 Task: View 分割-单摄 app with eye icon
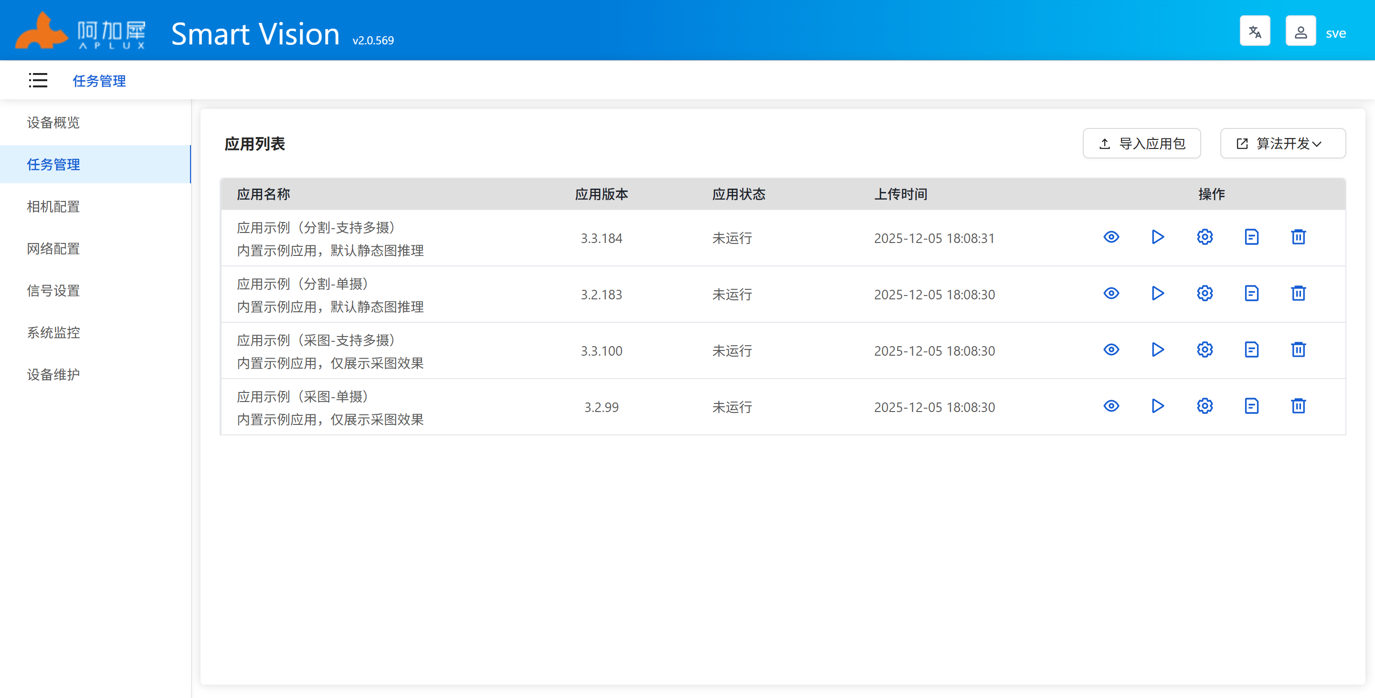pyautogui.click(x=1111, y=294)
